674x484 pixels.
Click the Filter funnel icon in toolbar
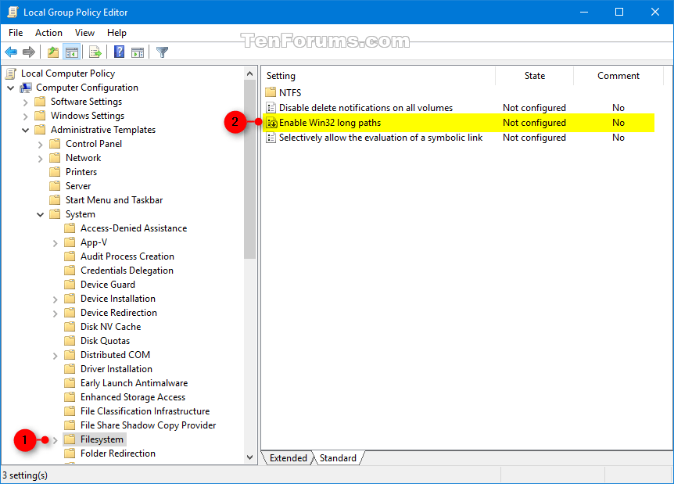pos(162,52)
